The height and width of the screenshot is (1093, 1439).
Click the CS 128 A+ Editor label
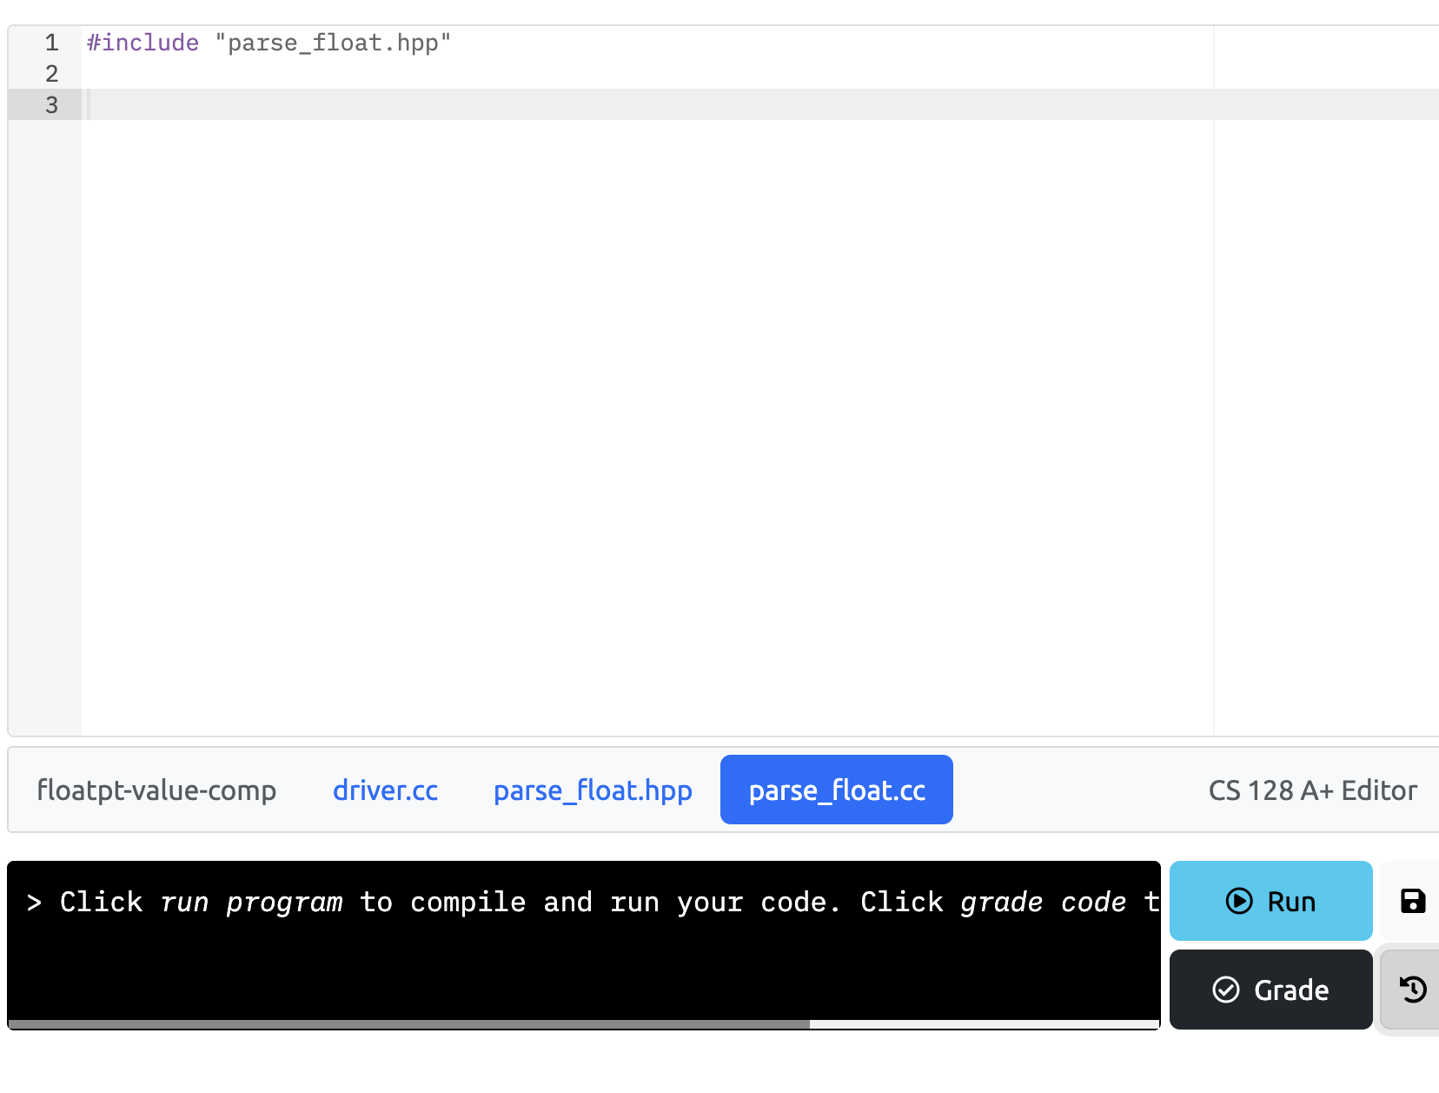(x=1312, y=790)
